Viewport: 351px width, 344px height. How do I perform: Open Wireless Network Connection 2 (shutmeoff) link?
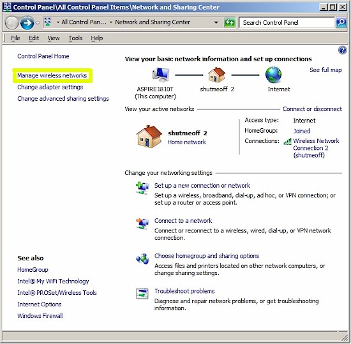[x=316, y=148]
